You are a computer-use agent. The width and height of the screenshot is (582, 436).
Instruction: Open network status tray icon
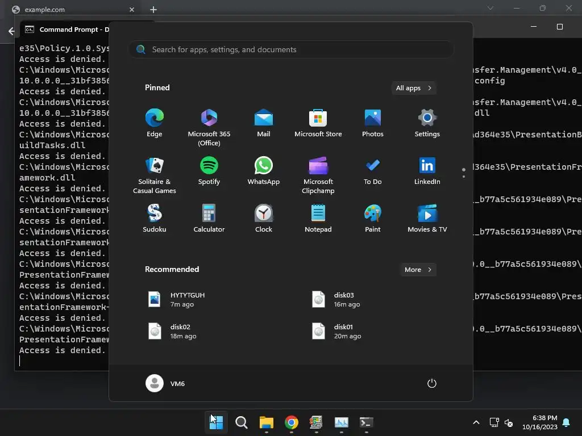tap(494, 422)
